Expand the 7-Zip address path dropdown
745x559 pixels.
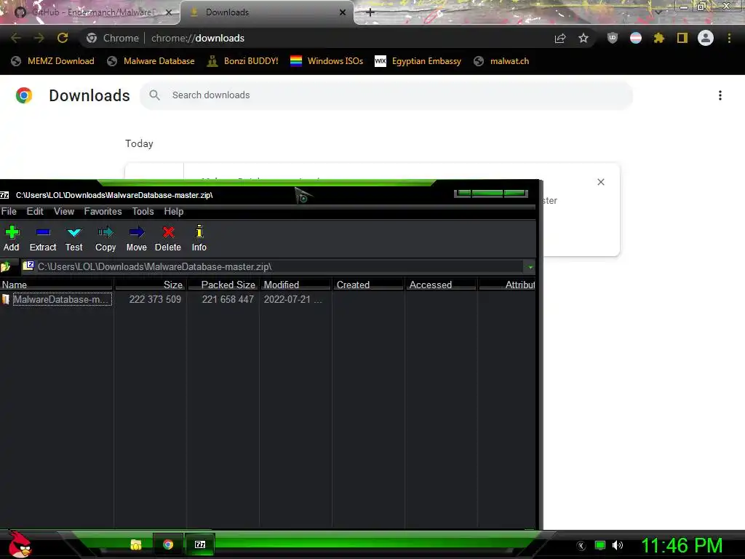[x=530, y=267]
